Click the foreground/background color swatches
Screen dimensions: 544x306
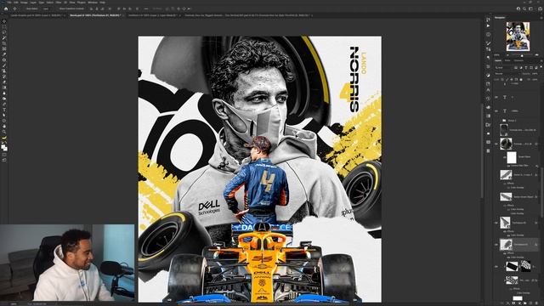point(3,147)
